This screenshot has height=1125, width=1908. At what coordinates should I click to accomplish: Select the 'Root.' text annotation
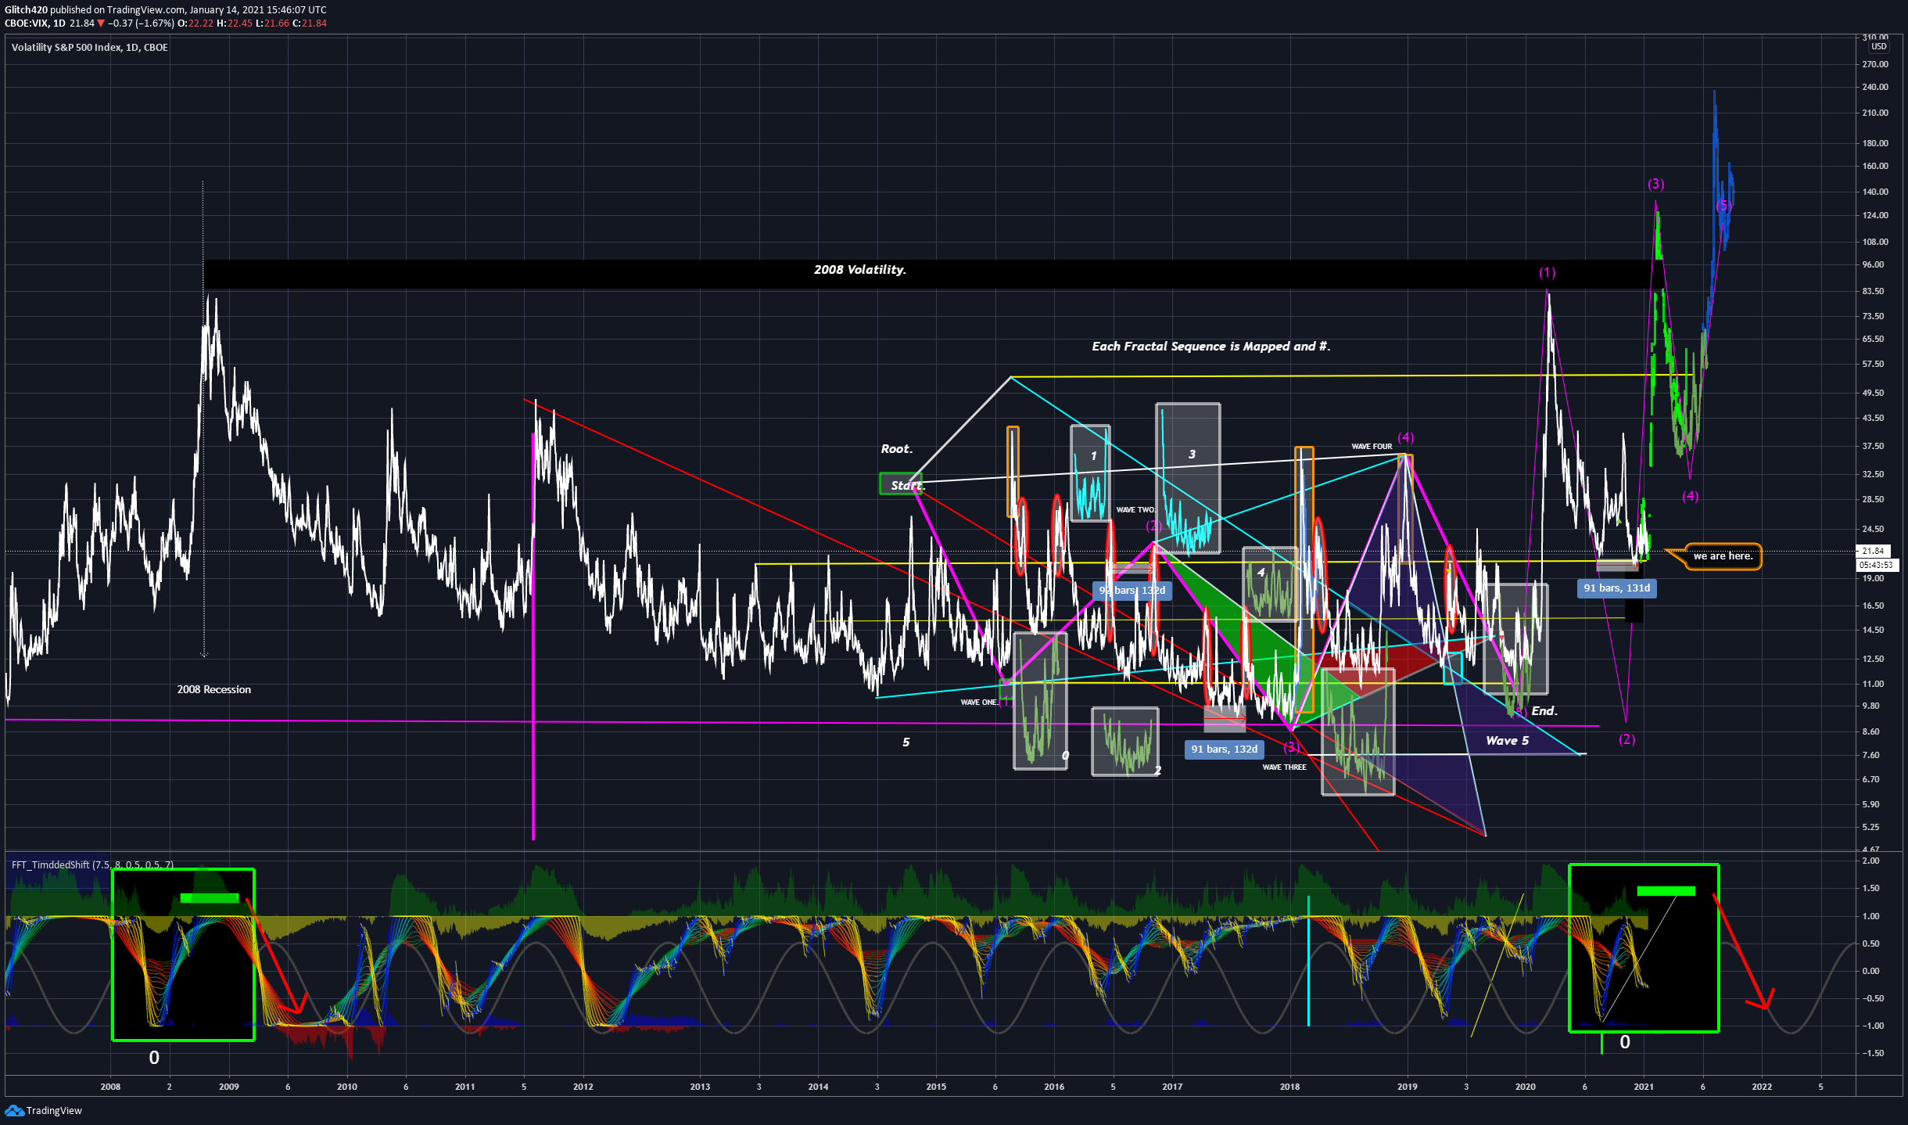click(897, 449)
